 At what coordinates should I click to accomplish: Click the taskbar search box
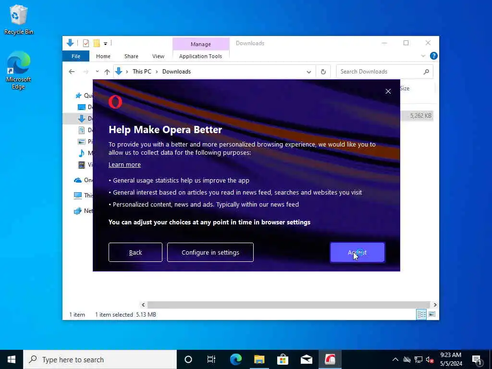(x=100, y=359)
